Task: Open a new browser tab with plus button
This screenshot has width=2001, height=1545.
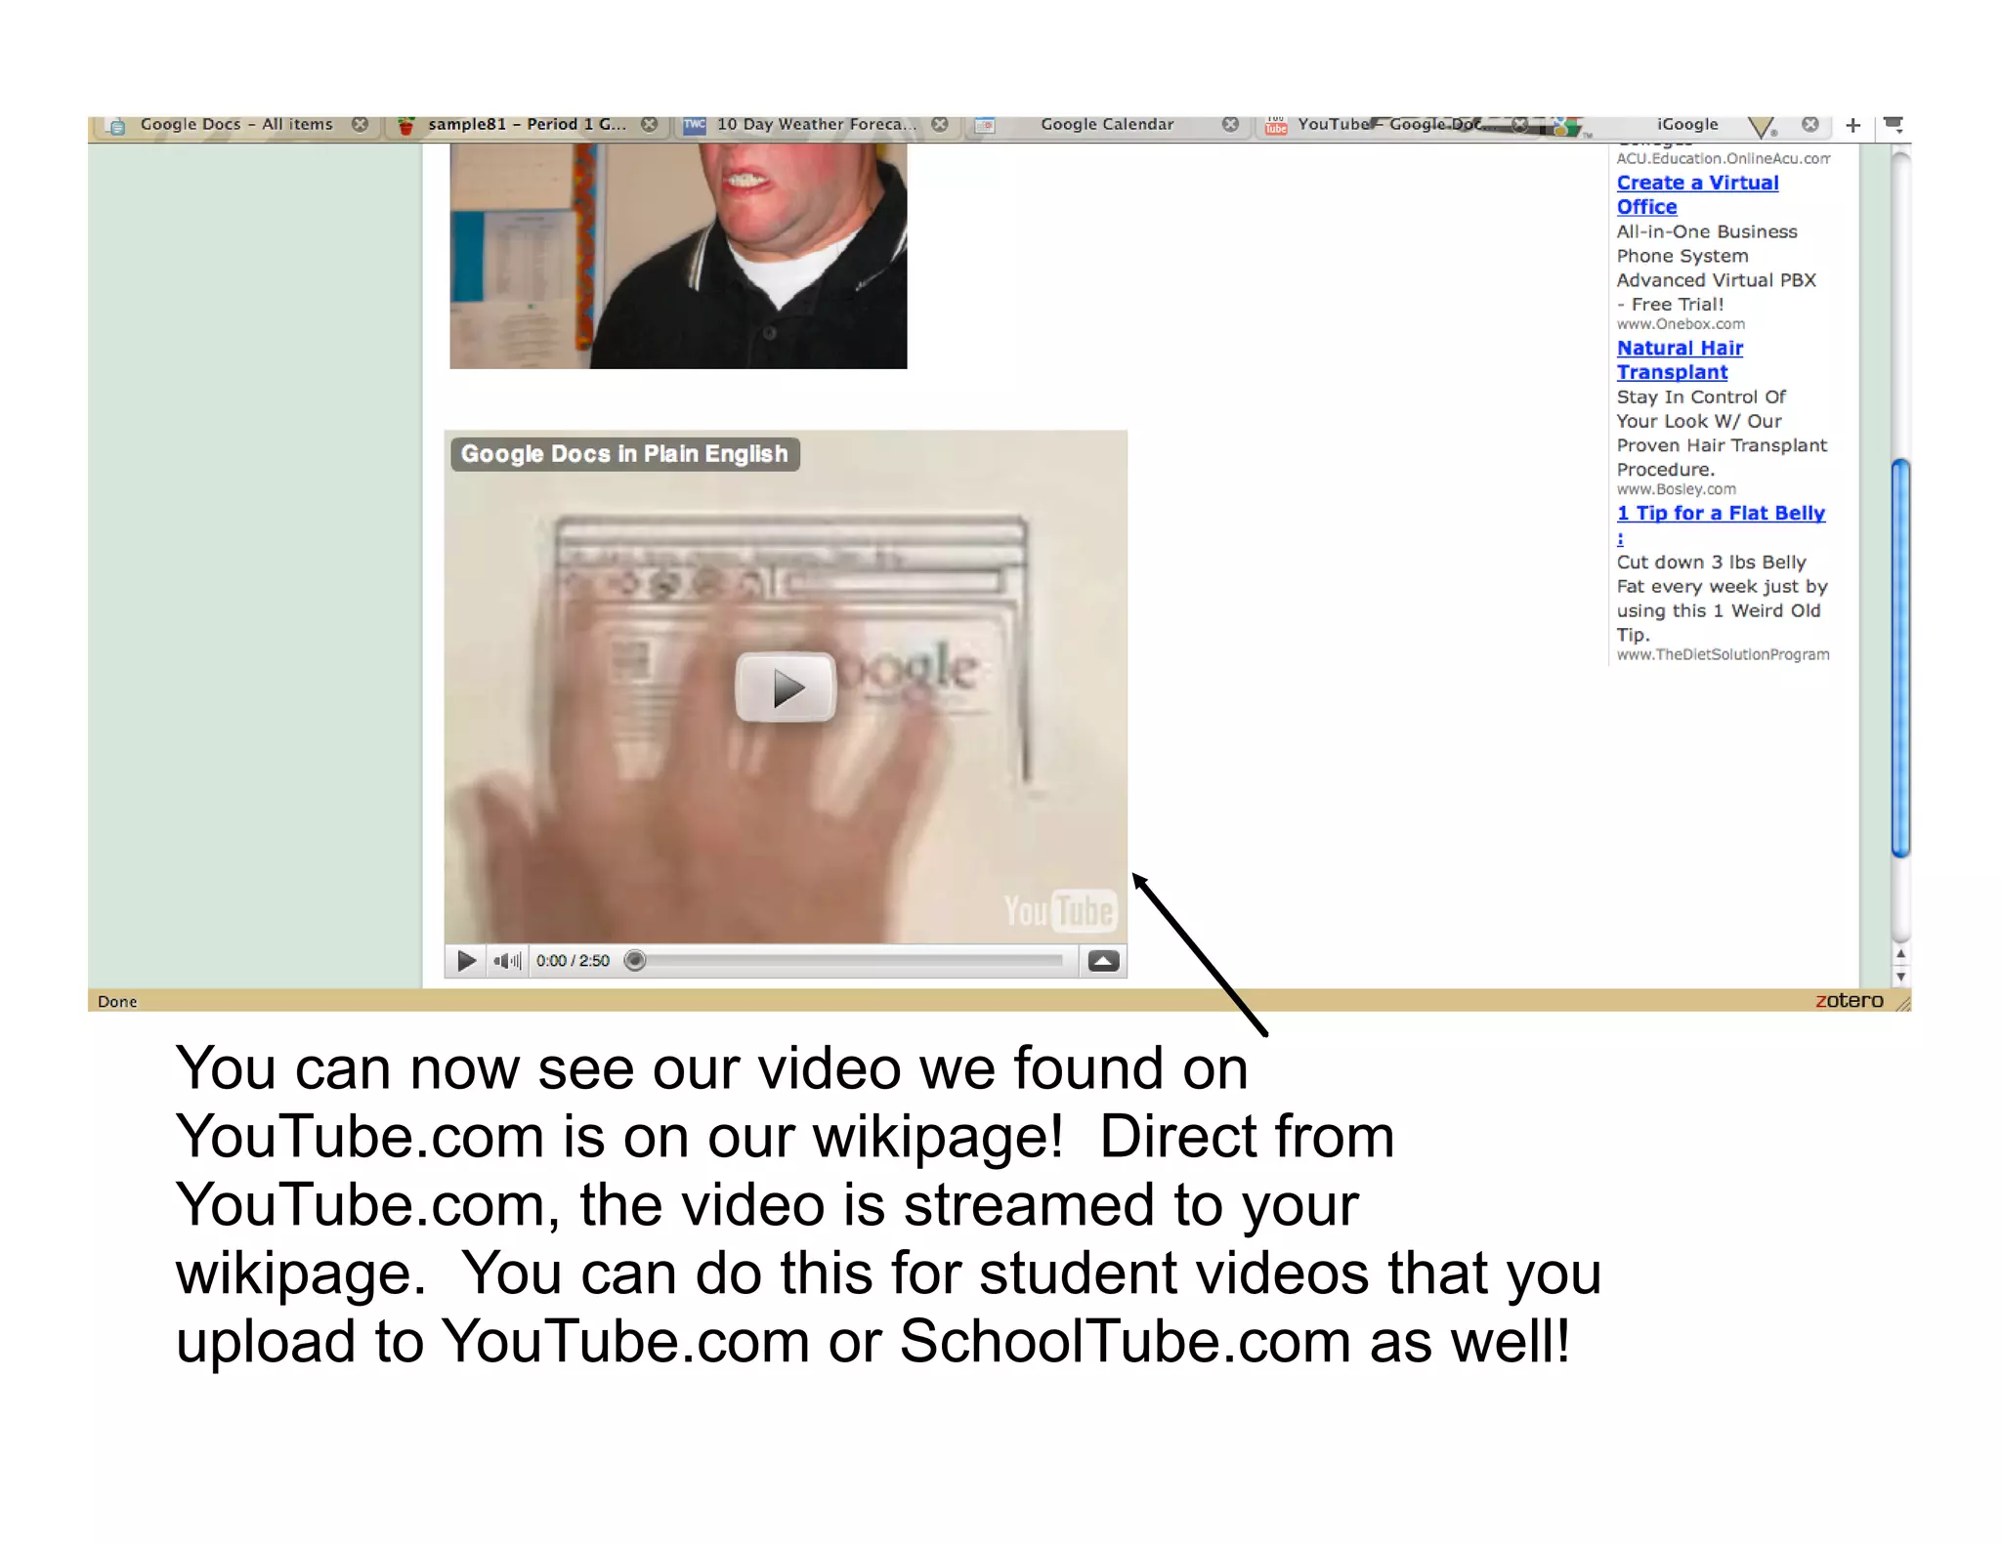Action: point(1852,125)
